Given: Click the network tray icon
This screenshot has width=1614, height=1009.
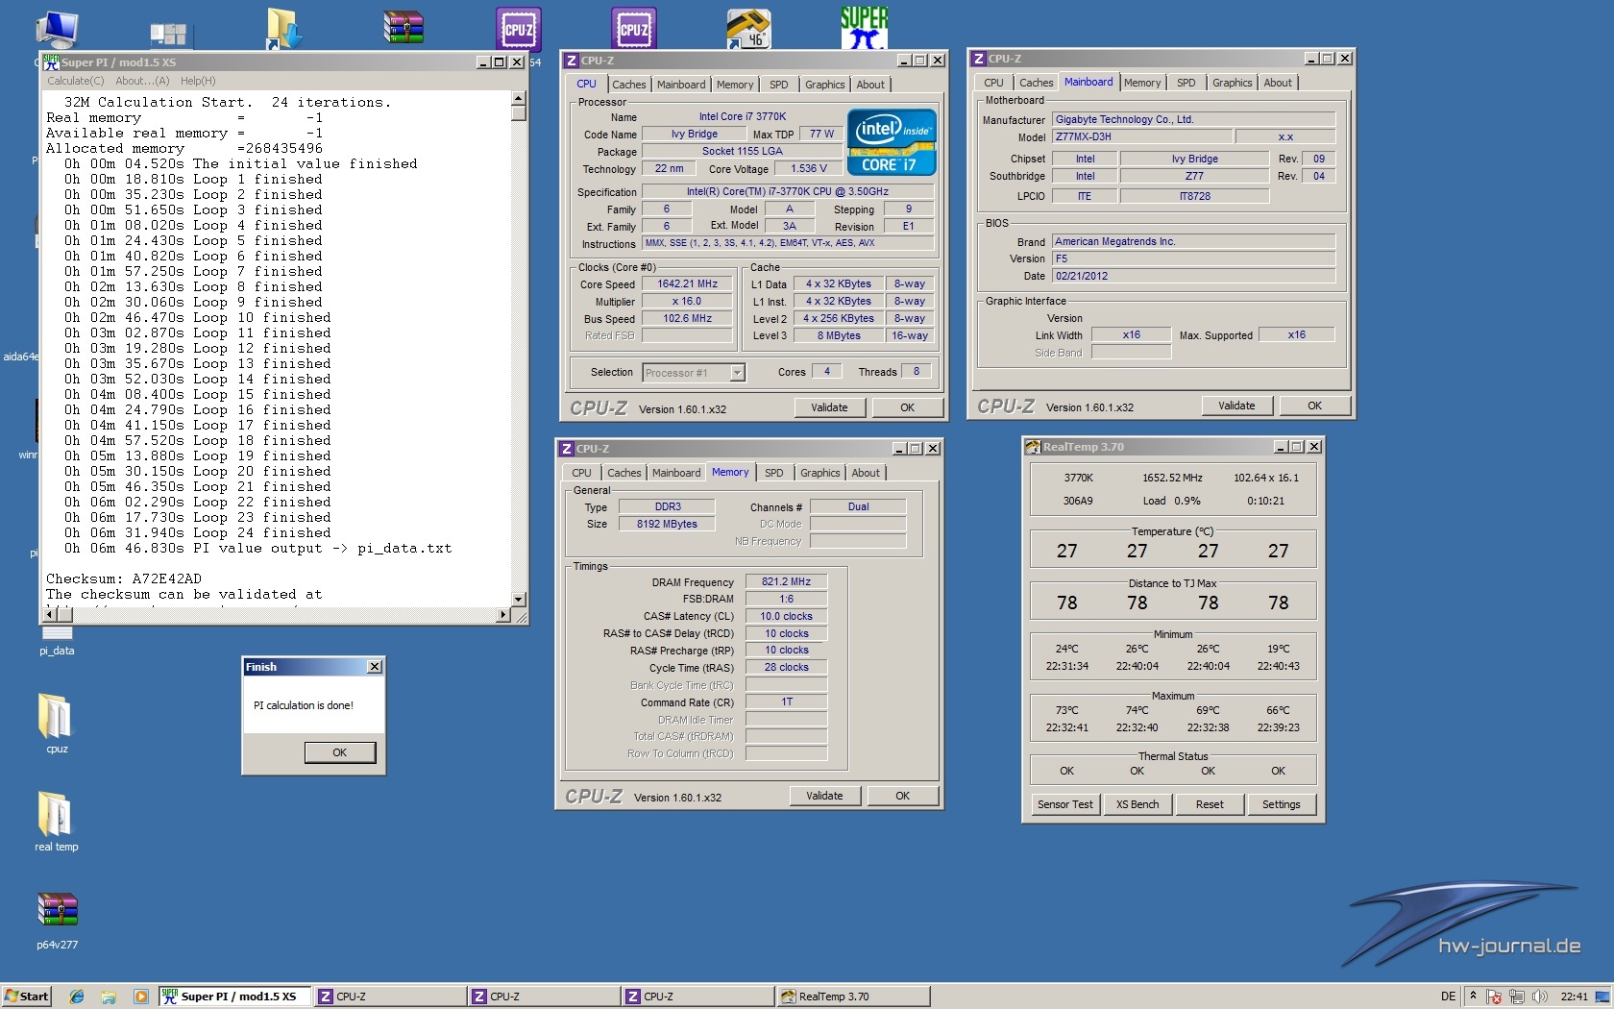Looking at the screenshot, I should (1517, 997).
